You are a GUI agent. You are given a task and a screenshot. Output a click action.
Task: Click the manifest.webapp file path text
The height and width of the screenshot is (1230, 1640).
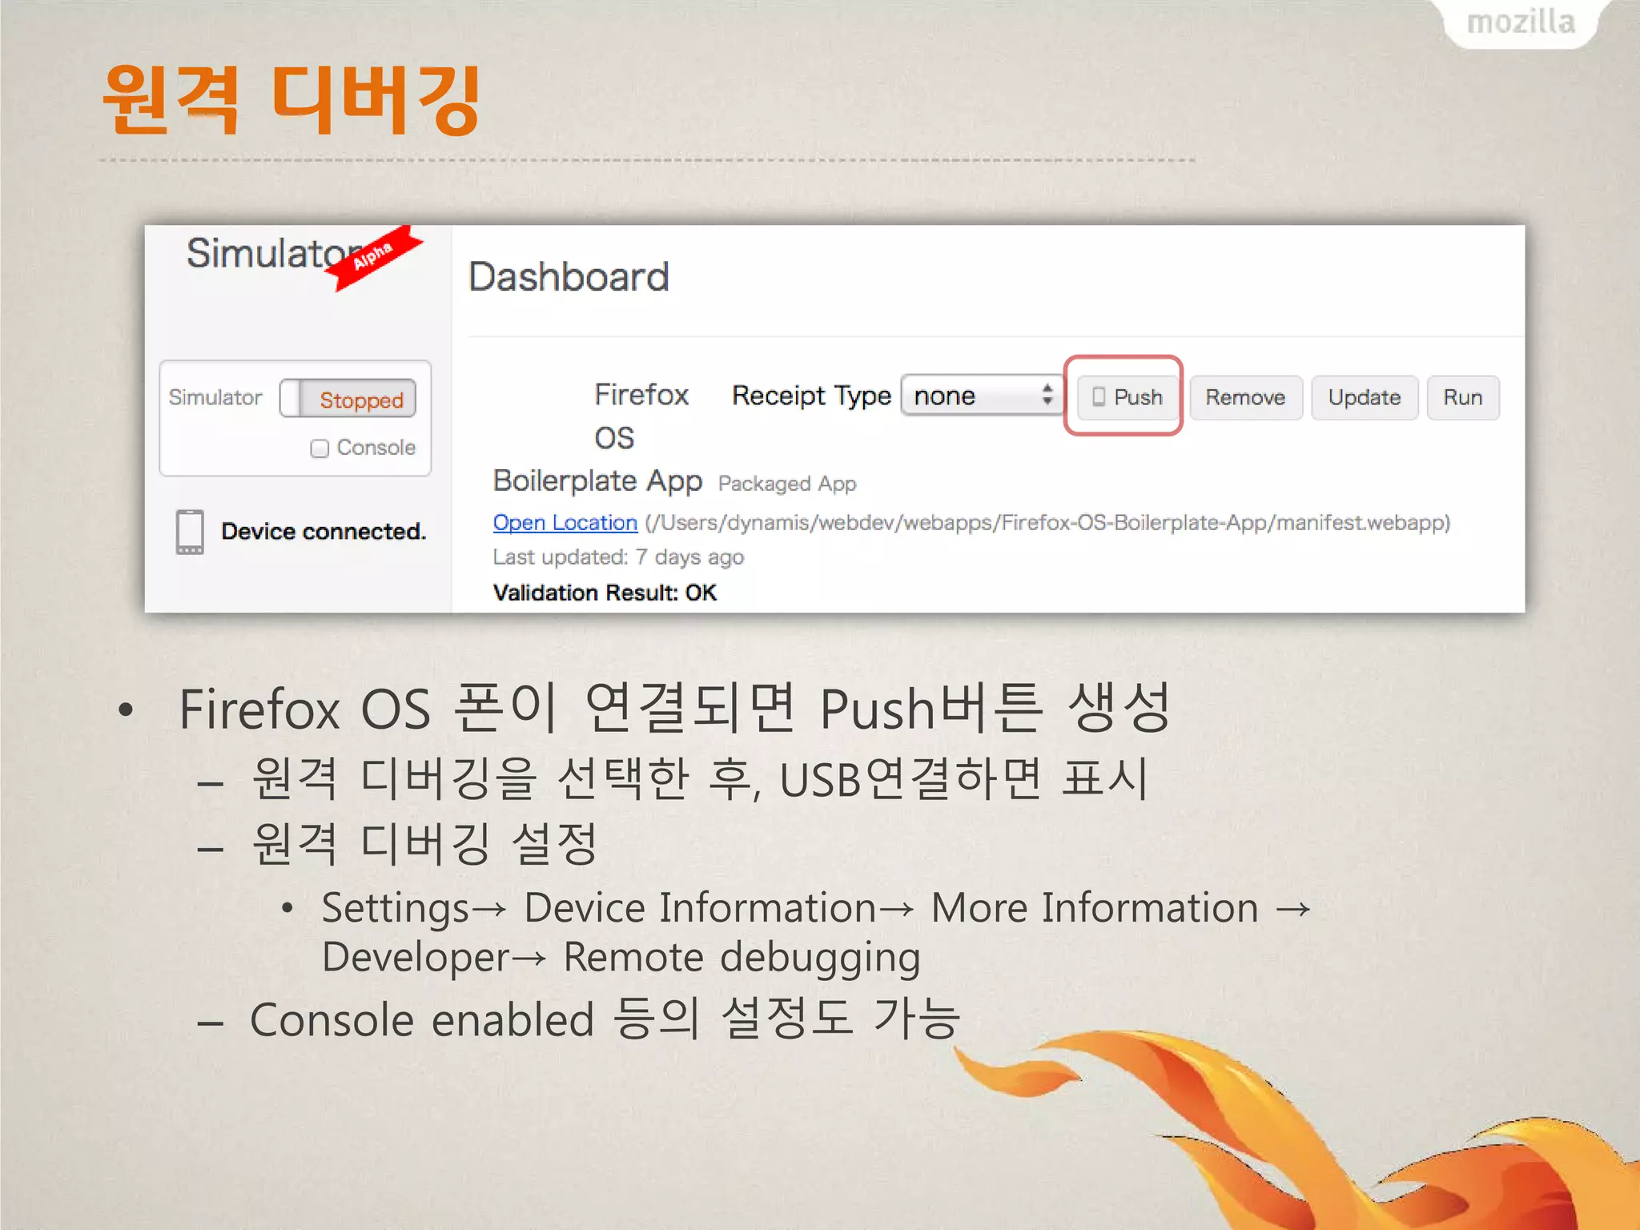1047,522
